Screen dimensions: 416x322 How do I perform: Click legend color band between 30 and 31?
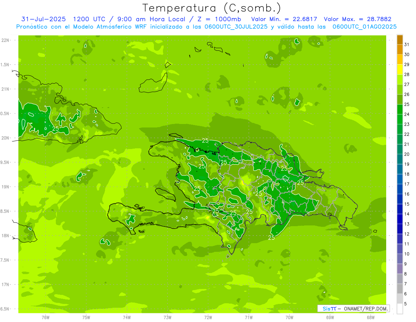click(400, 49)
